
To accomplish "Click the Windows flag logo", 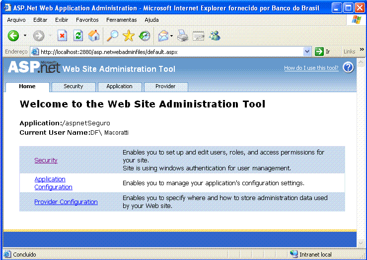I will click(x=357, y=20).
